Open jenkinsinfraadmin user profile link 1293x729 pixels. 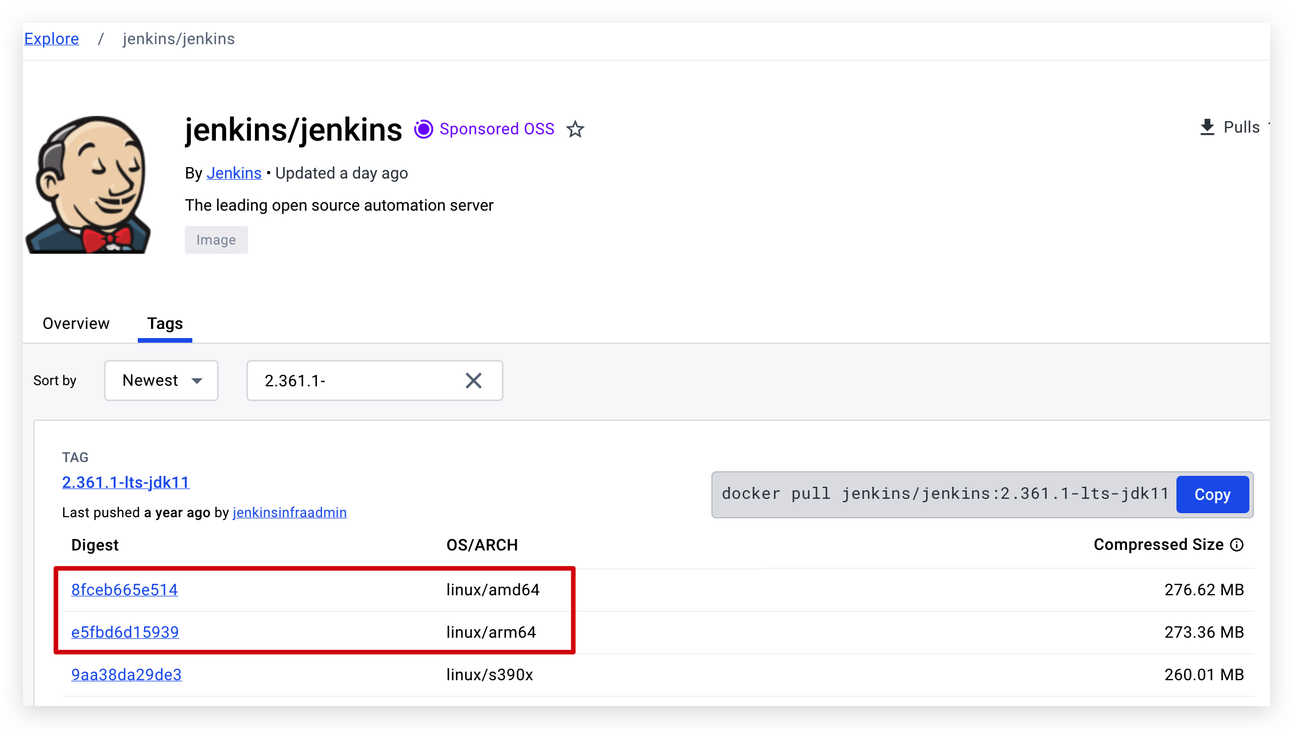click(290, 513)
